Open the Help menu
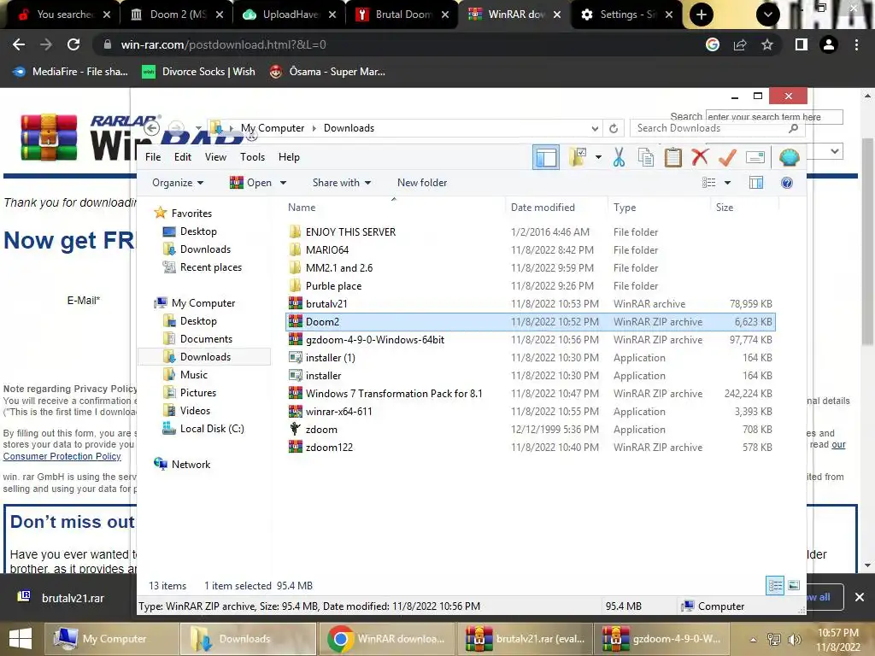875x656 pixels. click(289, 157)
